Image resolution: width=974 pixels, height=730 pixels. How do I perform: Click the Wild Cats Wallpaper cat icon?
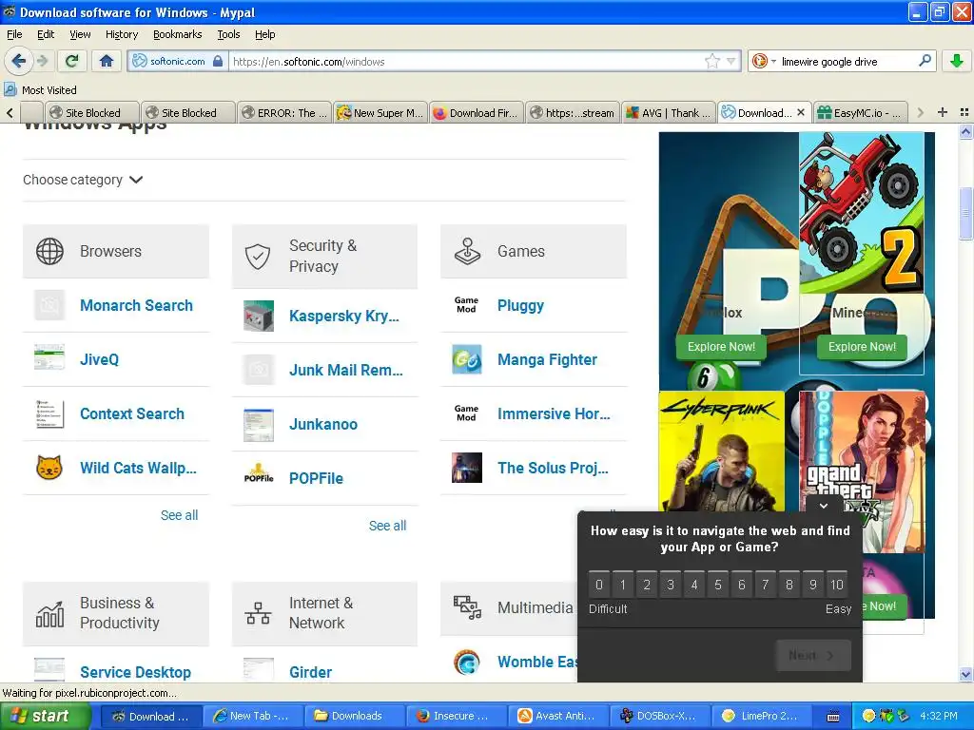click(49, 468)
